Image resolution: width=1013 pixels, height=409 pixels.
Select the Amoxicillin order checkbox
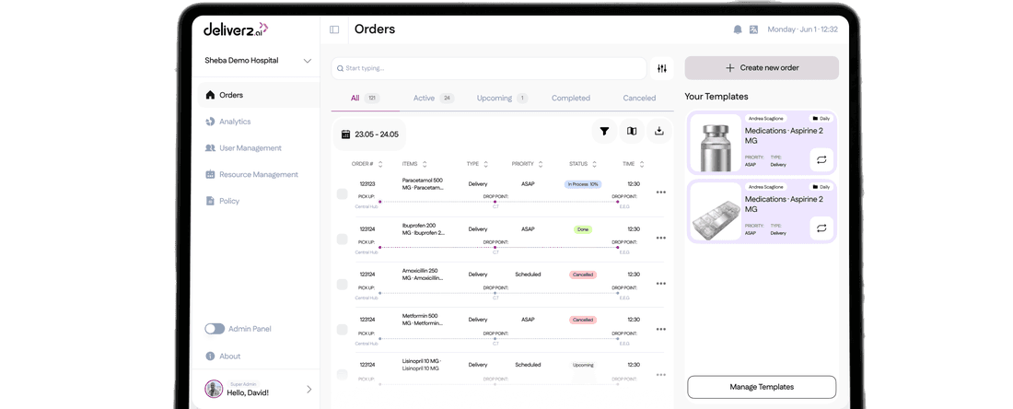click(343, 285)
